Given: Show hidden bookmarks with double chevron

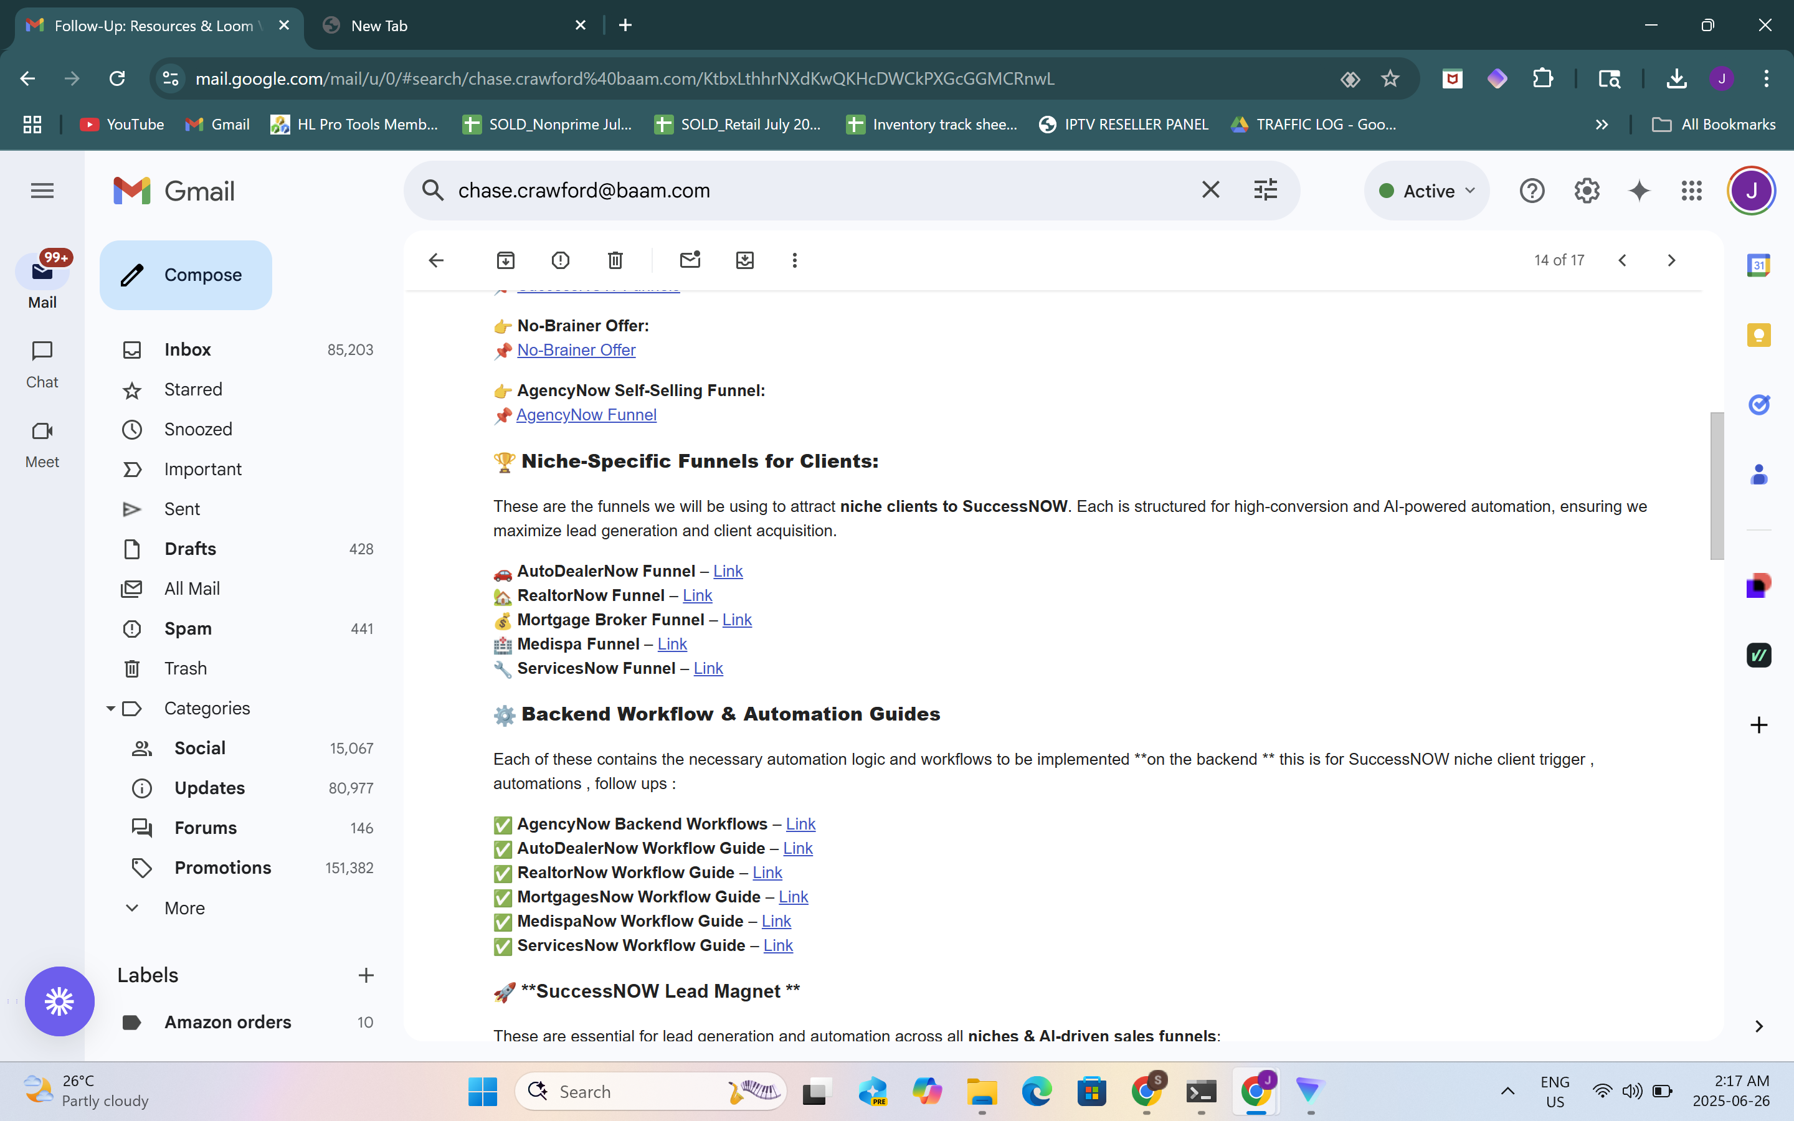Looking at the screenshot, I should pos(1602,125).
